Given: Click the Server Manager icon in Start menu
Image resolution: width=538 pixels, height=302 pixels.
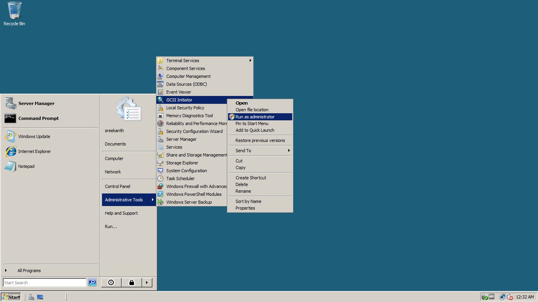Looking at the screenshot, I should click(x=11, y=103).
